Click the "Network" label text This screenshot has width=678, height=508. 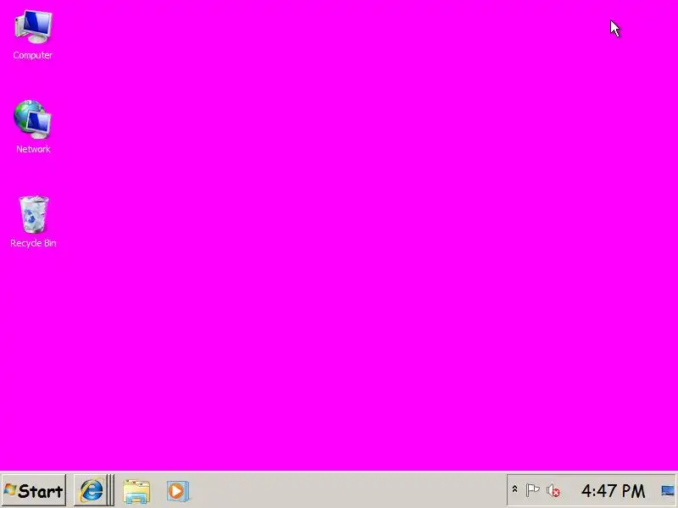click(x=33, y=149)
